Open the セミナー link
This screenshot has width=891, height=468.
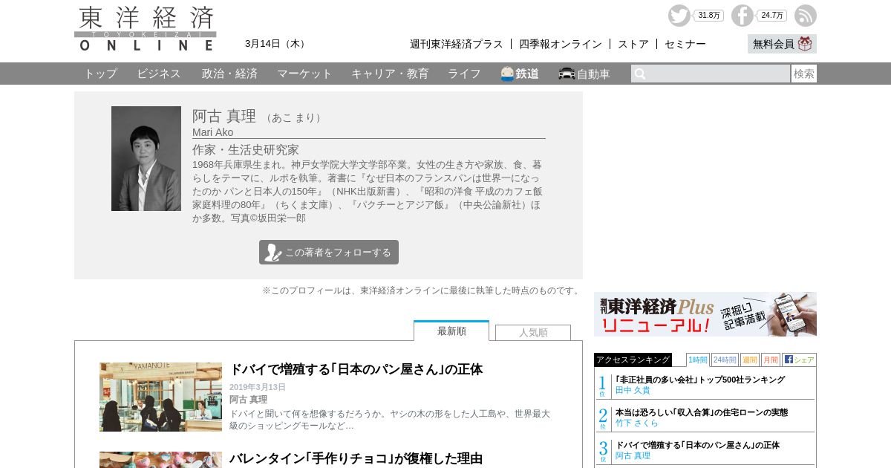coord(685,44)
